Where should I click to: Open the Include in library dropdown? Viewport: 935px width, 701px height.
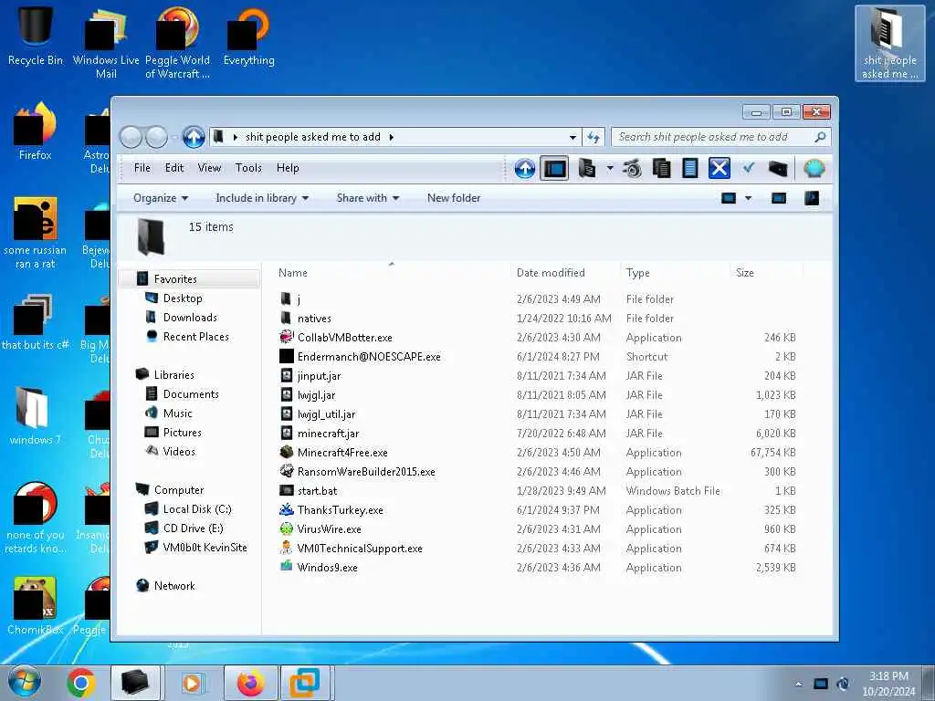262,198
